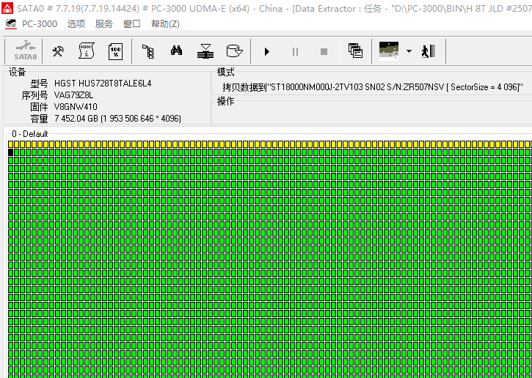Screen dimensions: 532x378
Task: Open the stacked windows icon
Action: click(355, 51)
